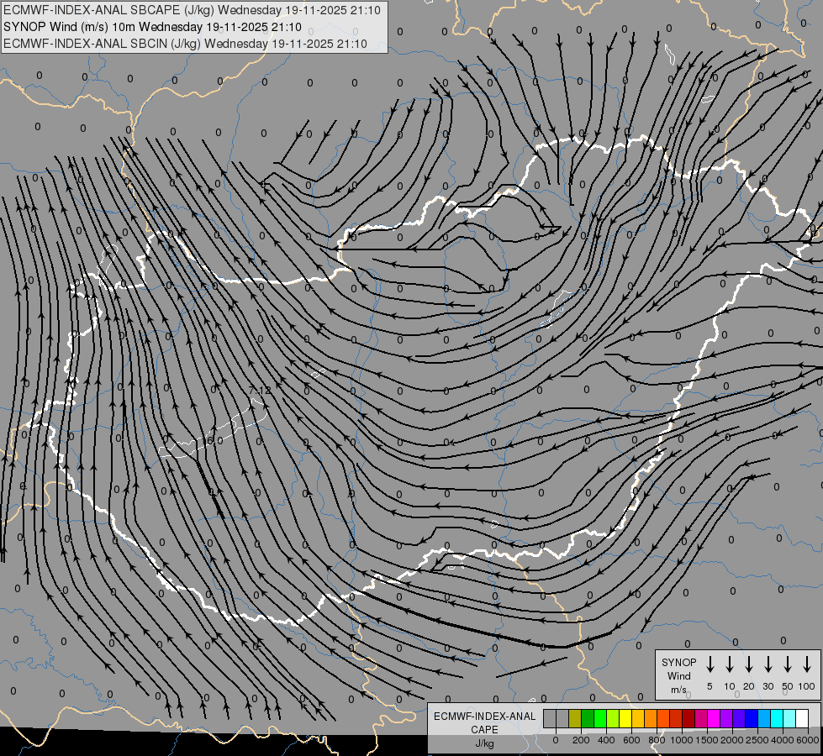The width and height of the screenshot is (823, 756).
Task: Choose the bright magenta CAPE swatch
Action: pos(714,718)
